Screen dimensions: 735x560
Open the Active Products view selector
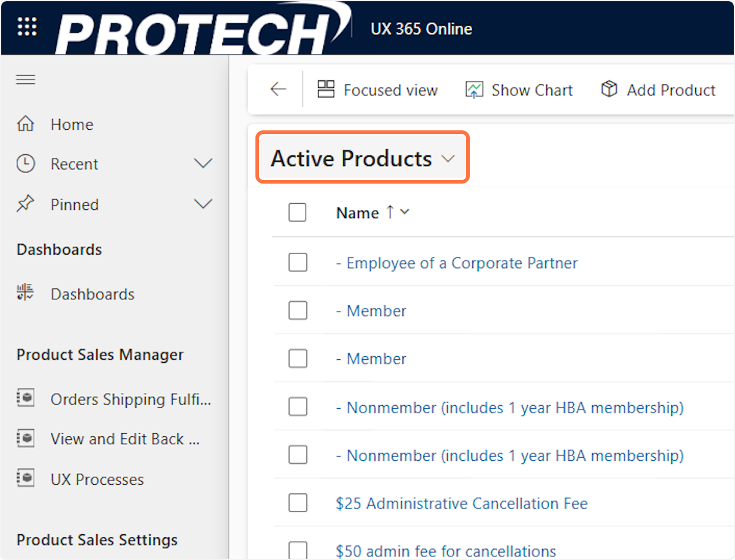(363, 159)
